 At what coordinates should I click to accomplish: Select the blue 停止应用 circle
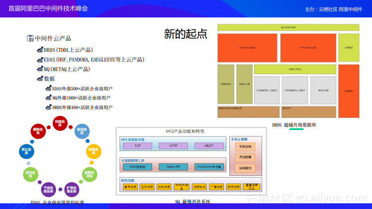(26, 151)
